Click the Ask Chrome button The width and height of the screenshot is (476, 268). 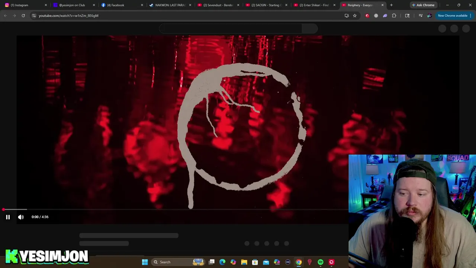click(x=423, y=5)
